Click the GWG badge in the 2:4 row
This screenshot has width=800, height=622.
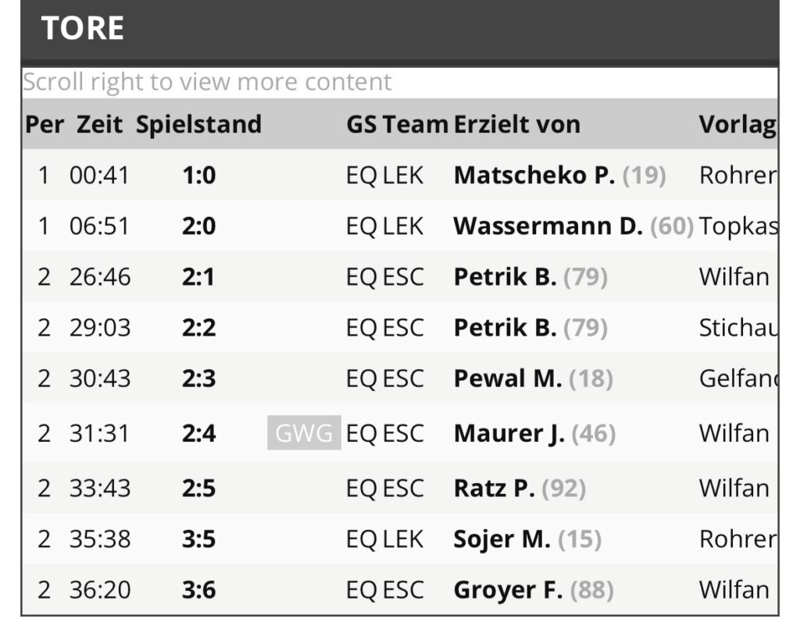point(304,433)
